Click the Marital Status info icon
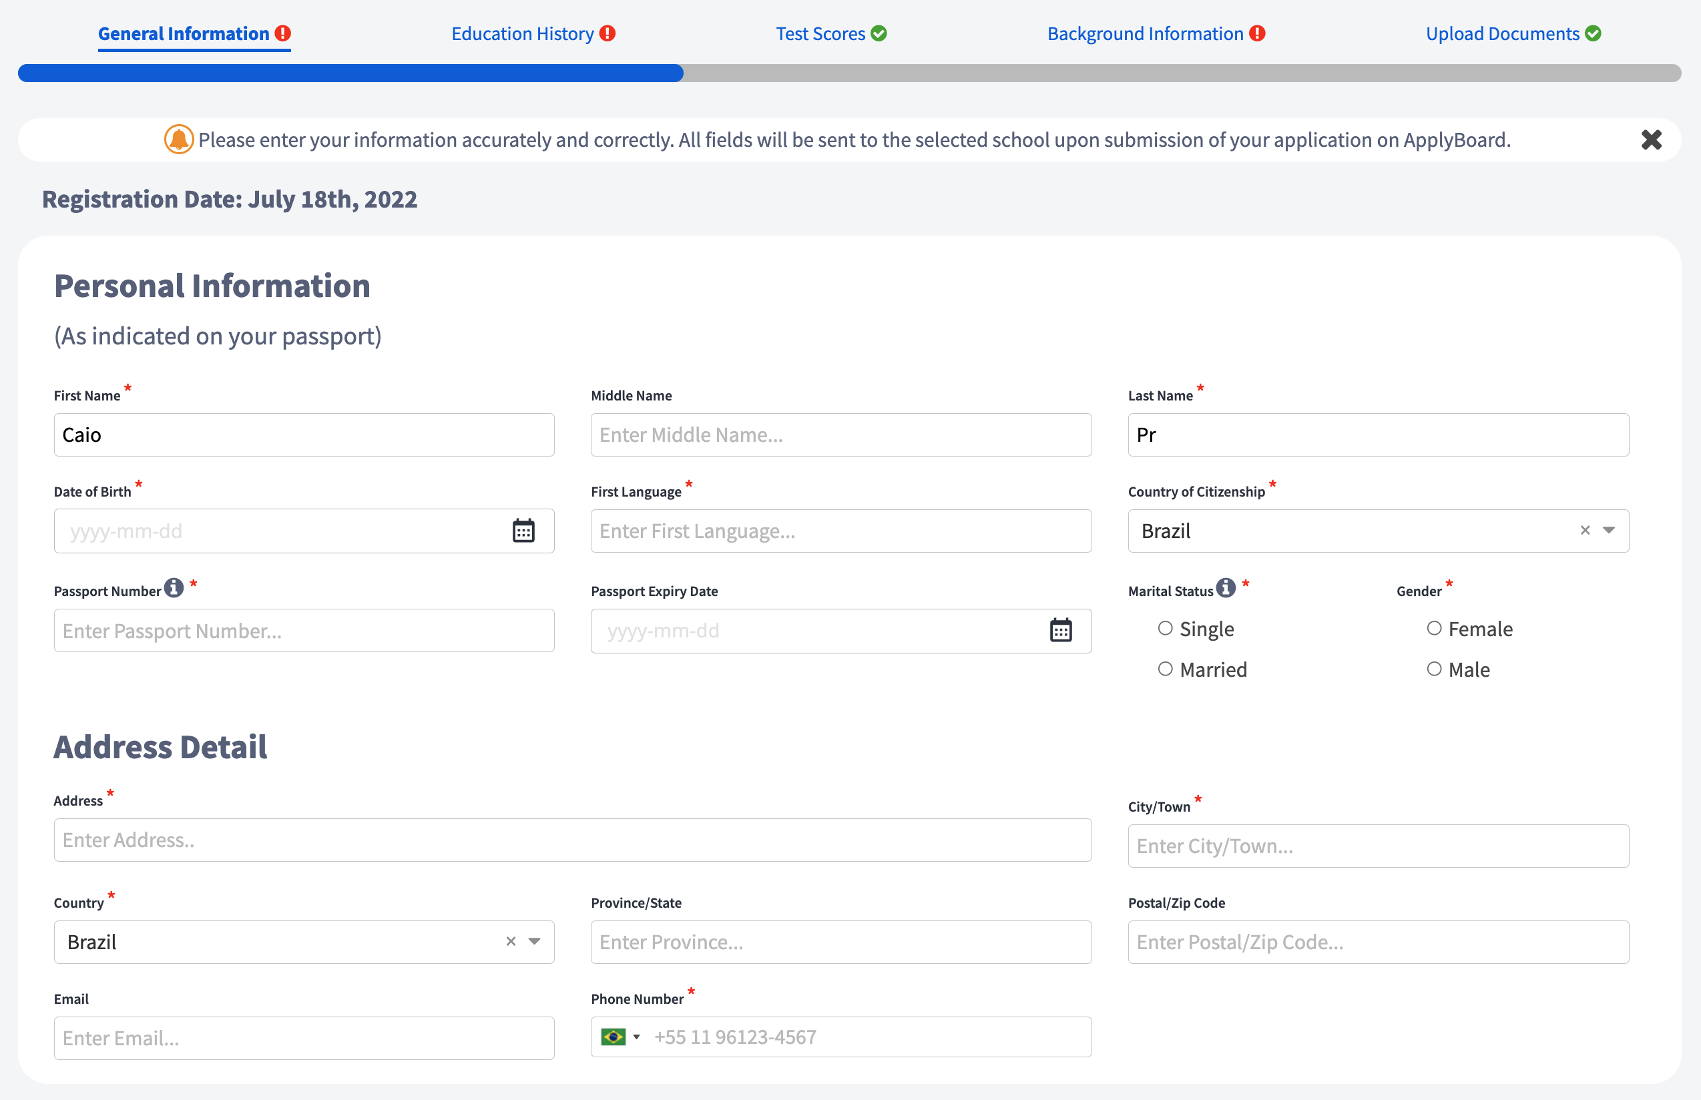The image size is (1701, 1100). tap(1226, 587)
